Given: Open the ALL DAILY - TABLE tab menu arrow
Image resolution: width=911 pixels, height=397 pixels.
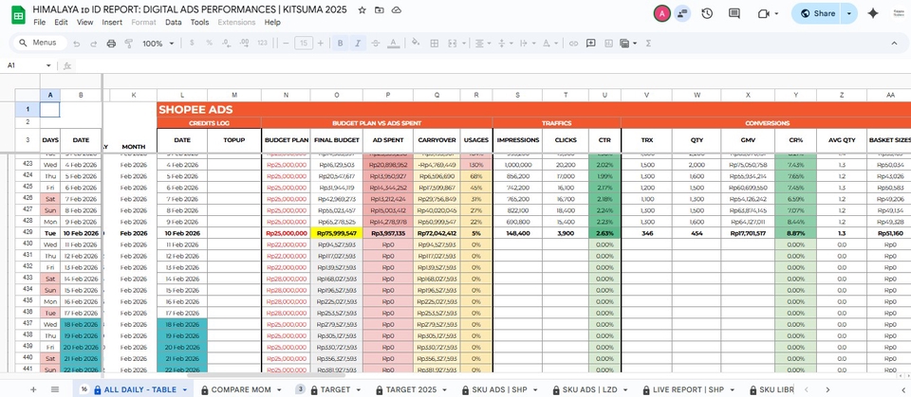Looking at the screenshot, I should tap(185, 390).
